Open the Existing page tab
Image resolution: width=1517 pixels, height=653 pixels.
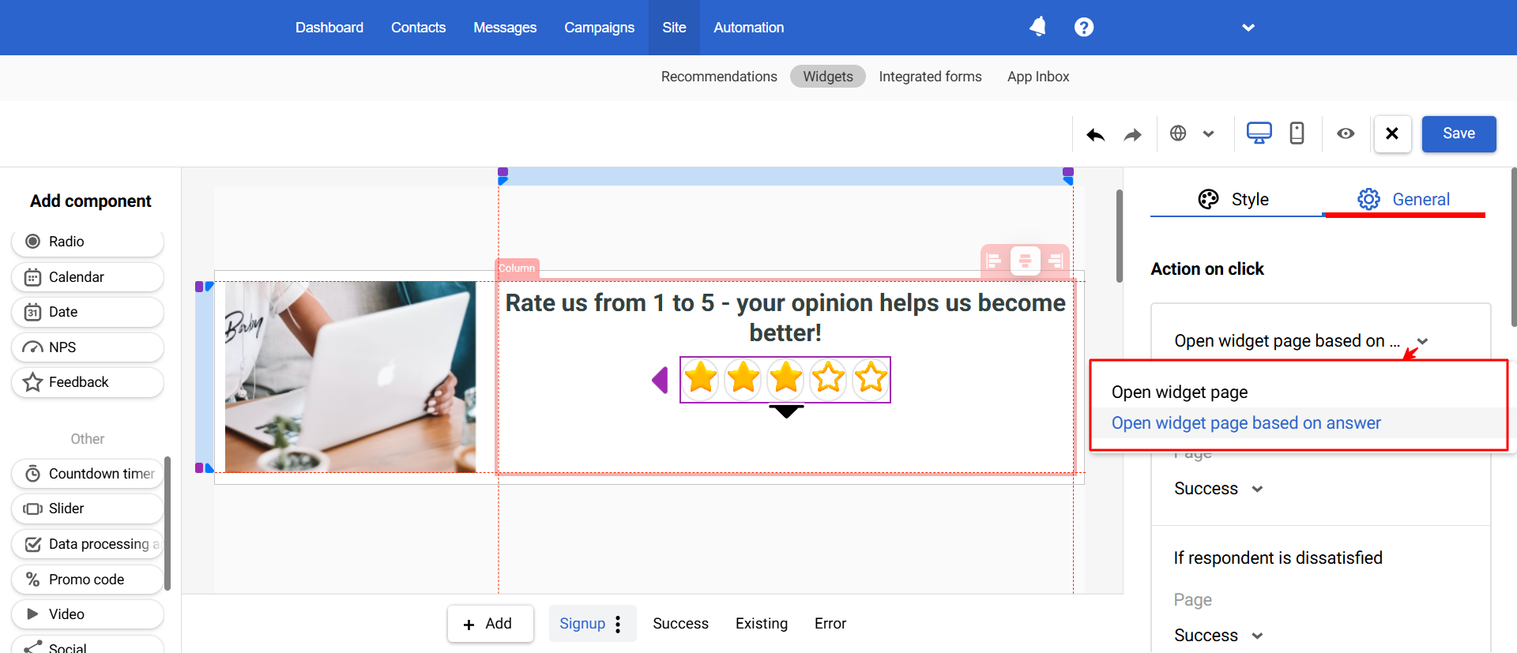pyautogui.click(x=762, y=624)
